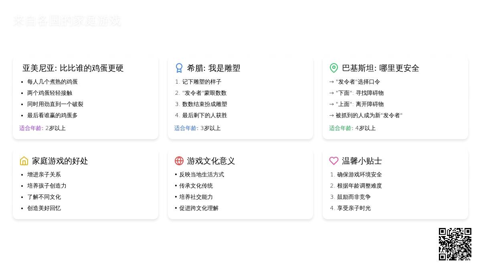Click the text 适合年龄: 4岁以上

[352, 128]
